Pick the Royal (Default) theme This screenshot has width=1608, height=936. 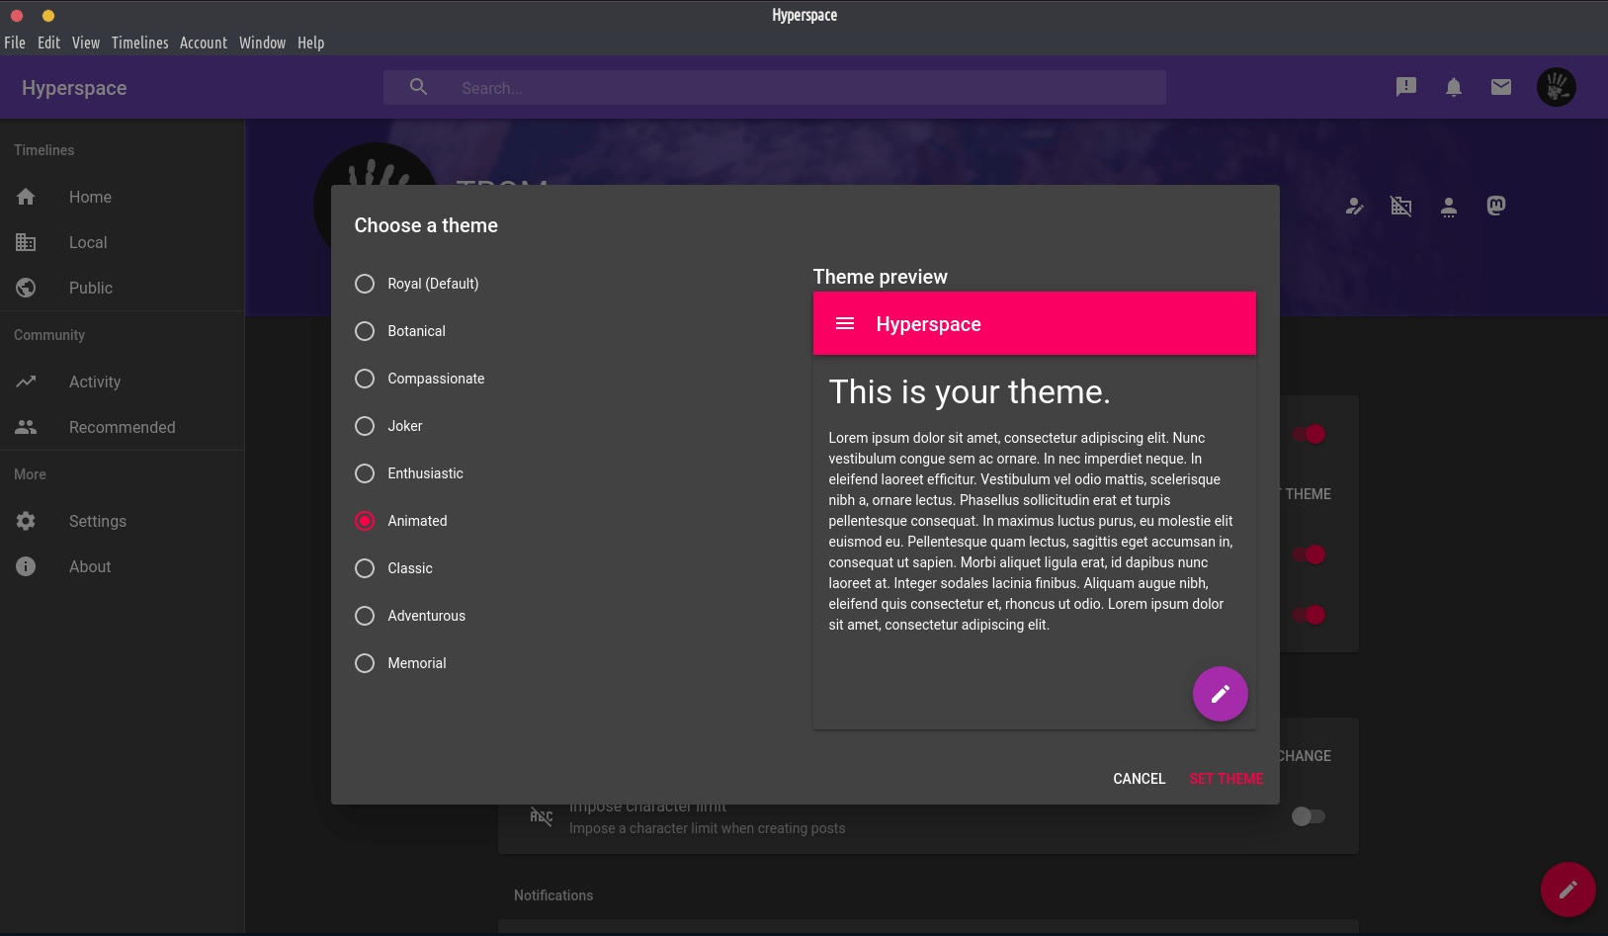(x=365, y=284)
